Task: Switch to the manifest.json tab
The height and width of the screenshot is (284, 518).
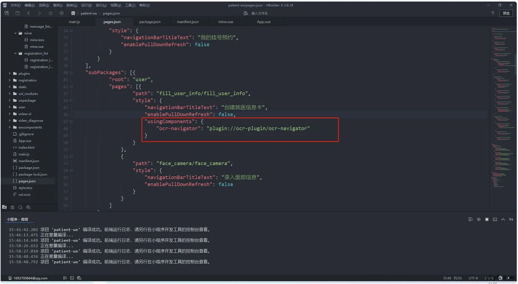Action: (x=188, y=22)
